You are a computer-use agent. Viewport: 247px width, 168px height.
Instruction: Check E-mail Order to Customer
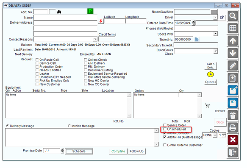coord(165,145)
